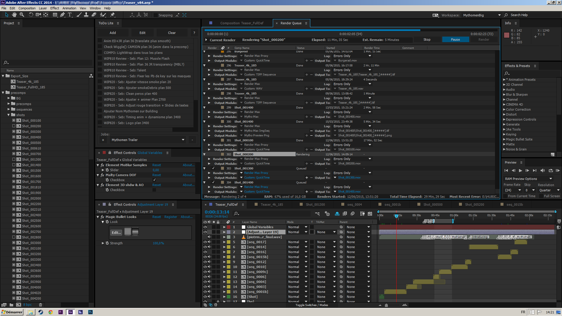This screenshot has width=562, height=316.
Task: Click the Edit button under Magic Bullet Looks
Action: point(115,233)
